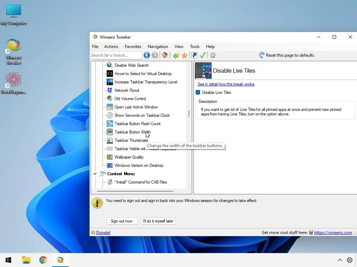The image size is (357, 267).
Task: Click the green checkmark toolbar icon
Action: (x=203, y=55)
